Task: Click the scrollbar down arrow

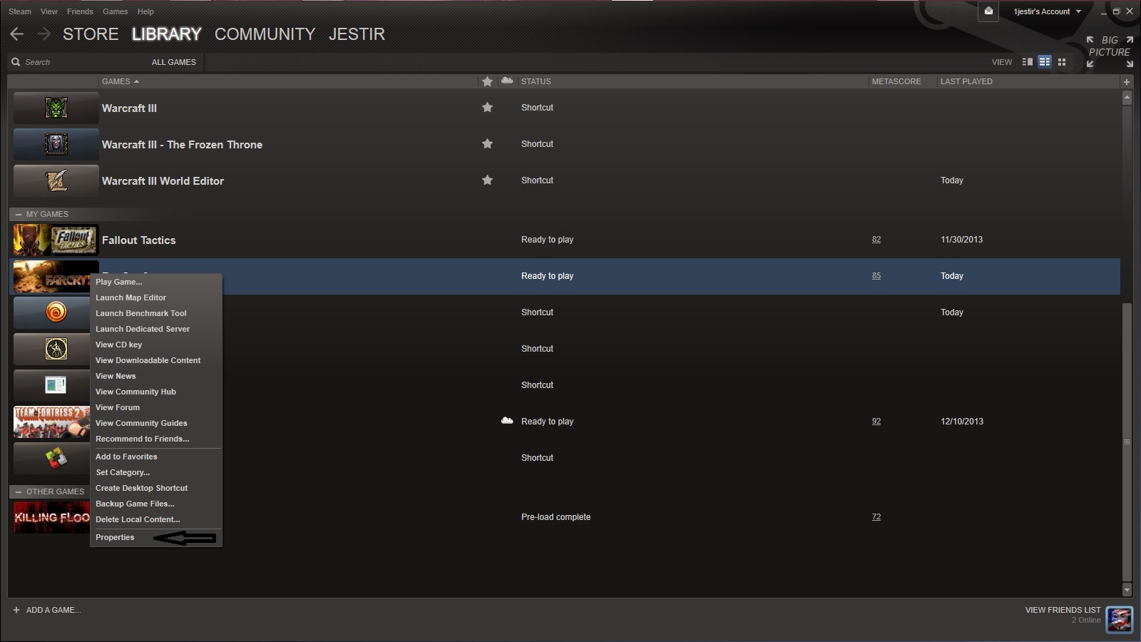Action: [x=1127, y=590]
